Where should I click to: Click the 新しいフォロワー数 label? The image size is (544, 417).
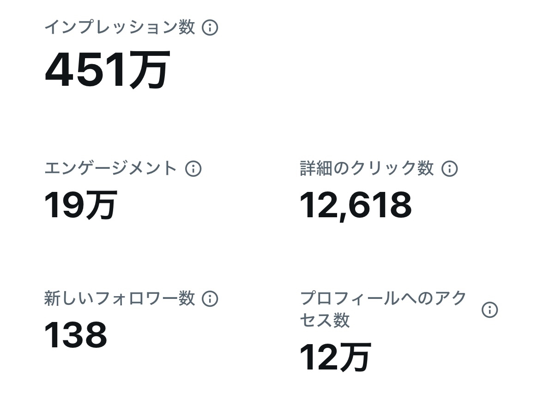(x=119, y=299)
